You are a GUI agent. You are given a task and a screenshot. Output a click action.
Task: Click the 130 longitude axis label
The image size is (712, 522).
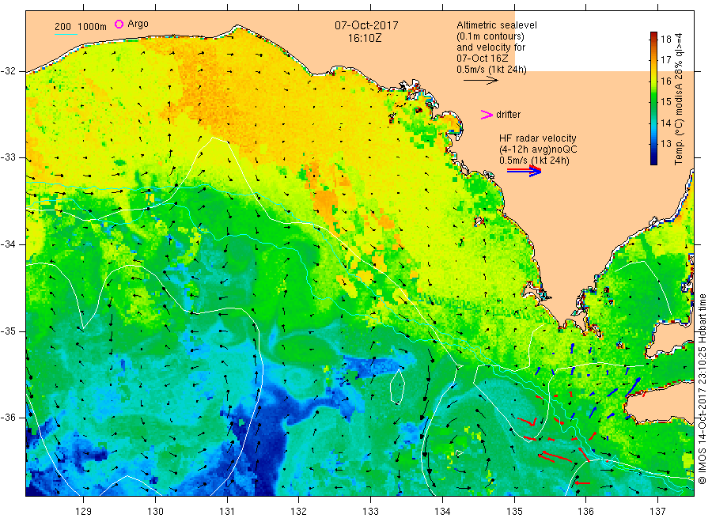pyautogui.click(x=155, y=512)
